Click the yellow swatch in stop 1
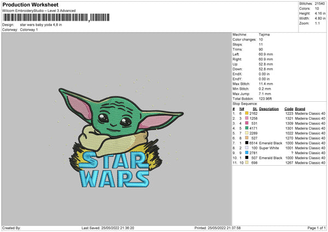 [x=247, y=113]
